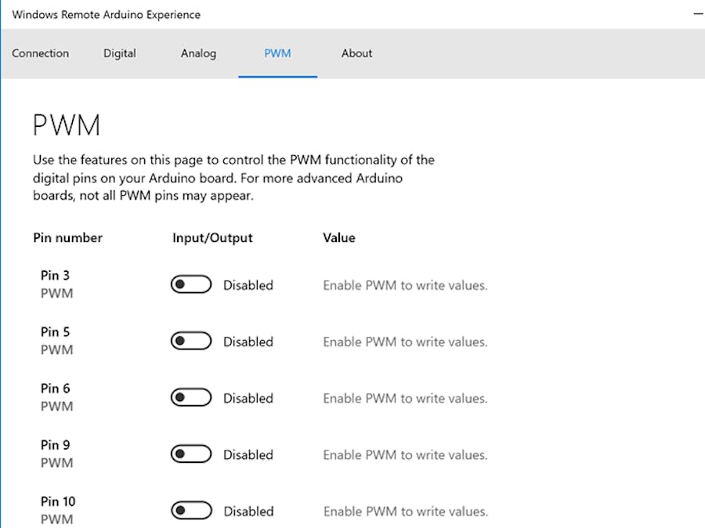
Task: Click the PWM description paragraph
Action: coord(233,178)
